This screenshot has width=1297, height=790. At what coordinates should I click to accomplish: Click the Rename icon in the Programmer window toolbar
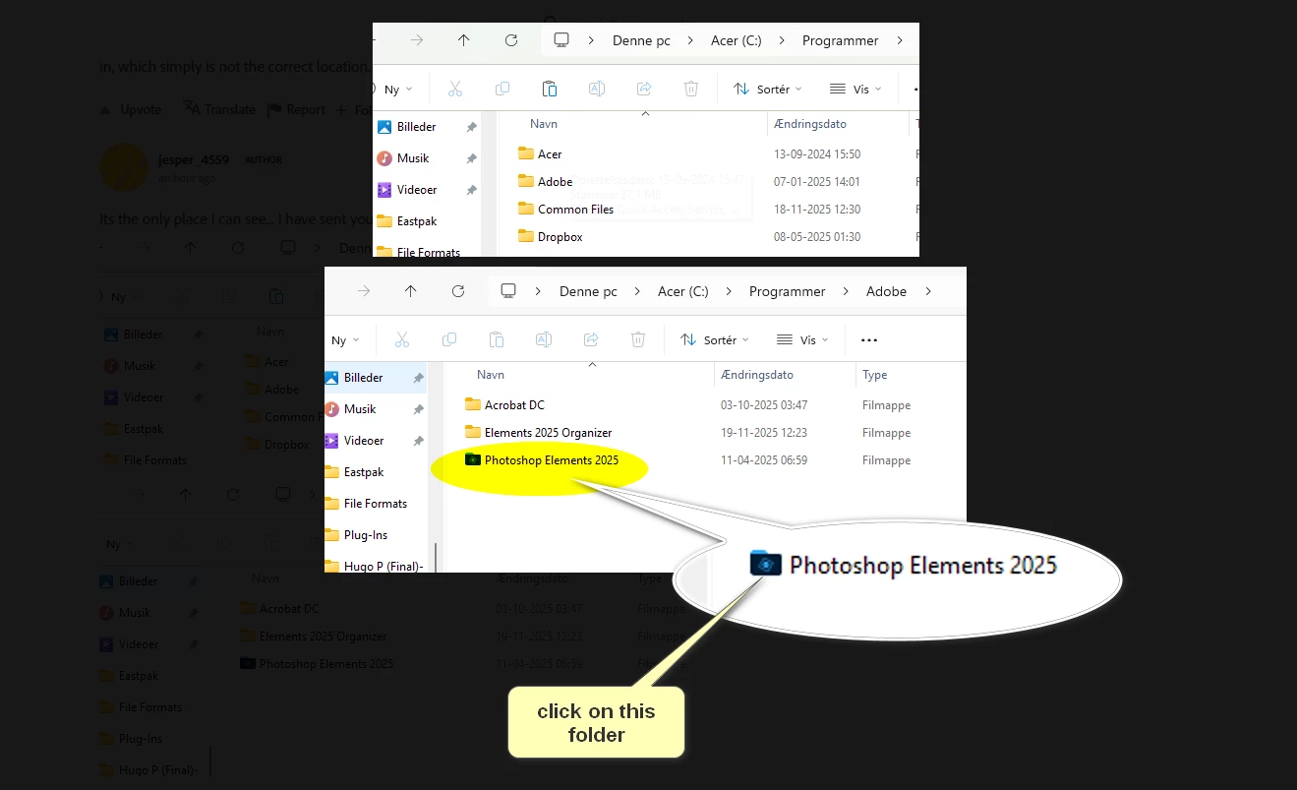pos(596,89)
